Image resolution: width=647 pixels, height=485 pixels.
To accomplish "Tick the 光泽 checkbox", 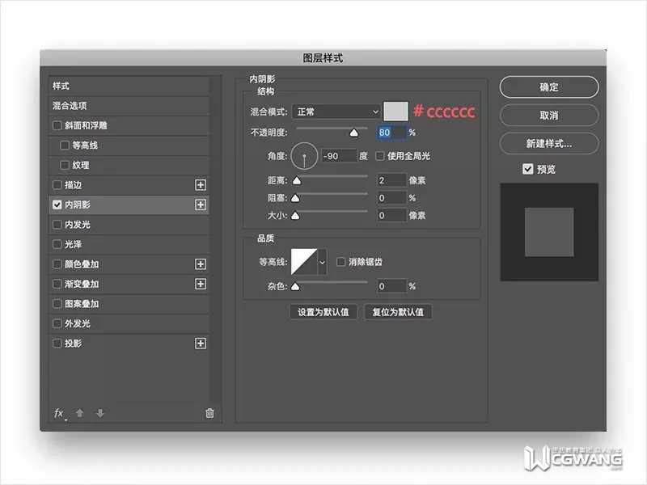I will click(x=57, y=244).
